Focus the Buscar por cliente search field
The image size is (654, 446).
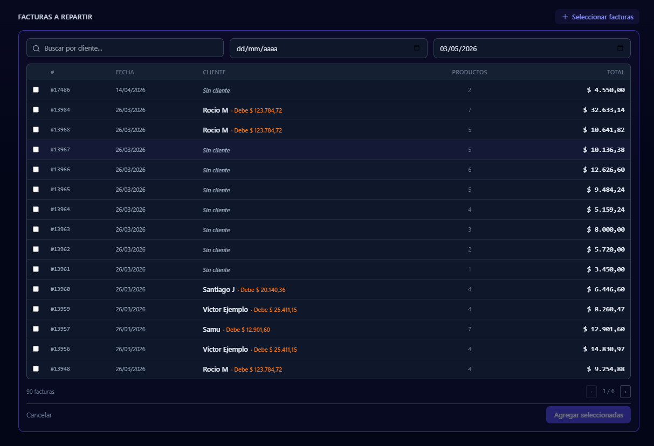pyautogui.click(x=125, y=48)
